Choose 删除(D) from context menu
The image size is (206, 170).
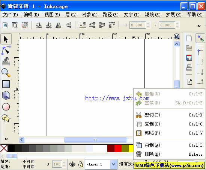tap(169, 154)
